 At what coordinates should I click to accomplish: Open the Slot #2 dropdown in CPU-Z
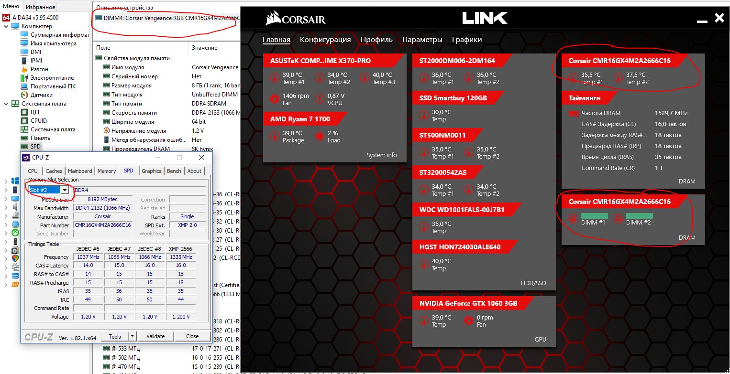click(65, 190)
